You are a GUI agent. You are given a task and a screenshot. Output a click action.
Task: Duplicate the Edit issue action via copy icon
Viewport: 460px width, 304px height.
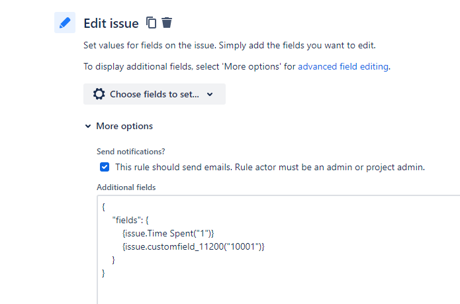point(152,23)
